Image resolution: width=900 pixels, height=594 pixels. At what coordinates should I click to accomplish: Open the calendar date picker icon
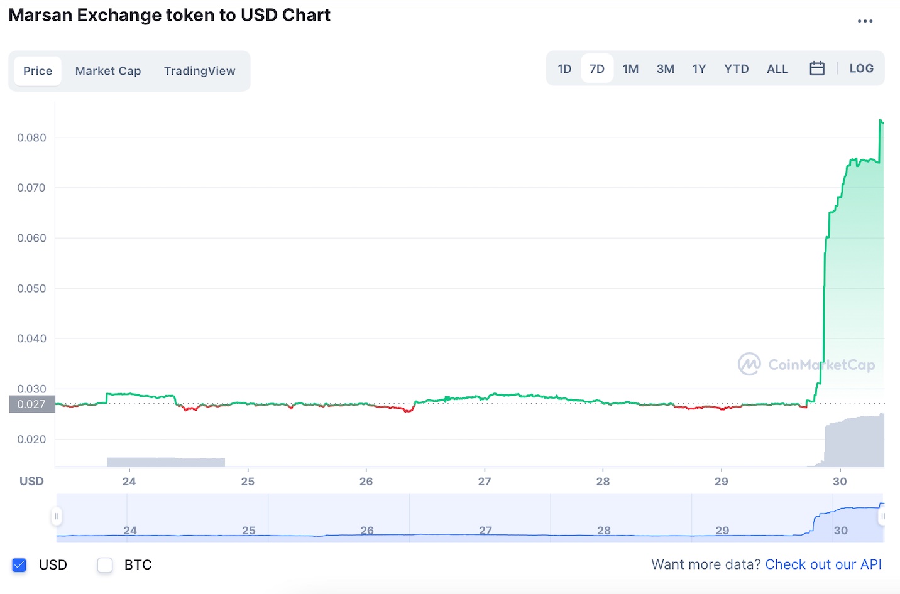click(x=817, y=68)
